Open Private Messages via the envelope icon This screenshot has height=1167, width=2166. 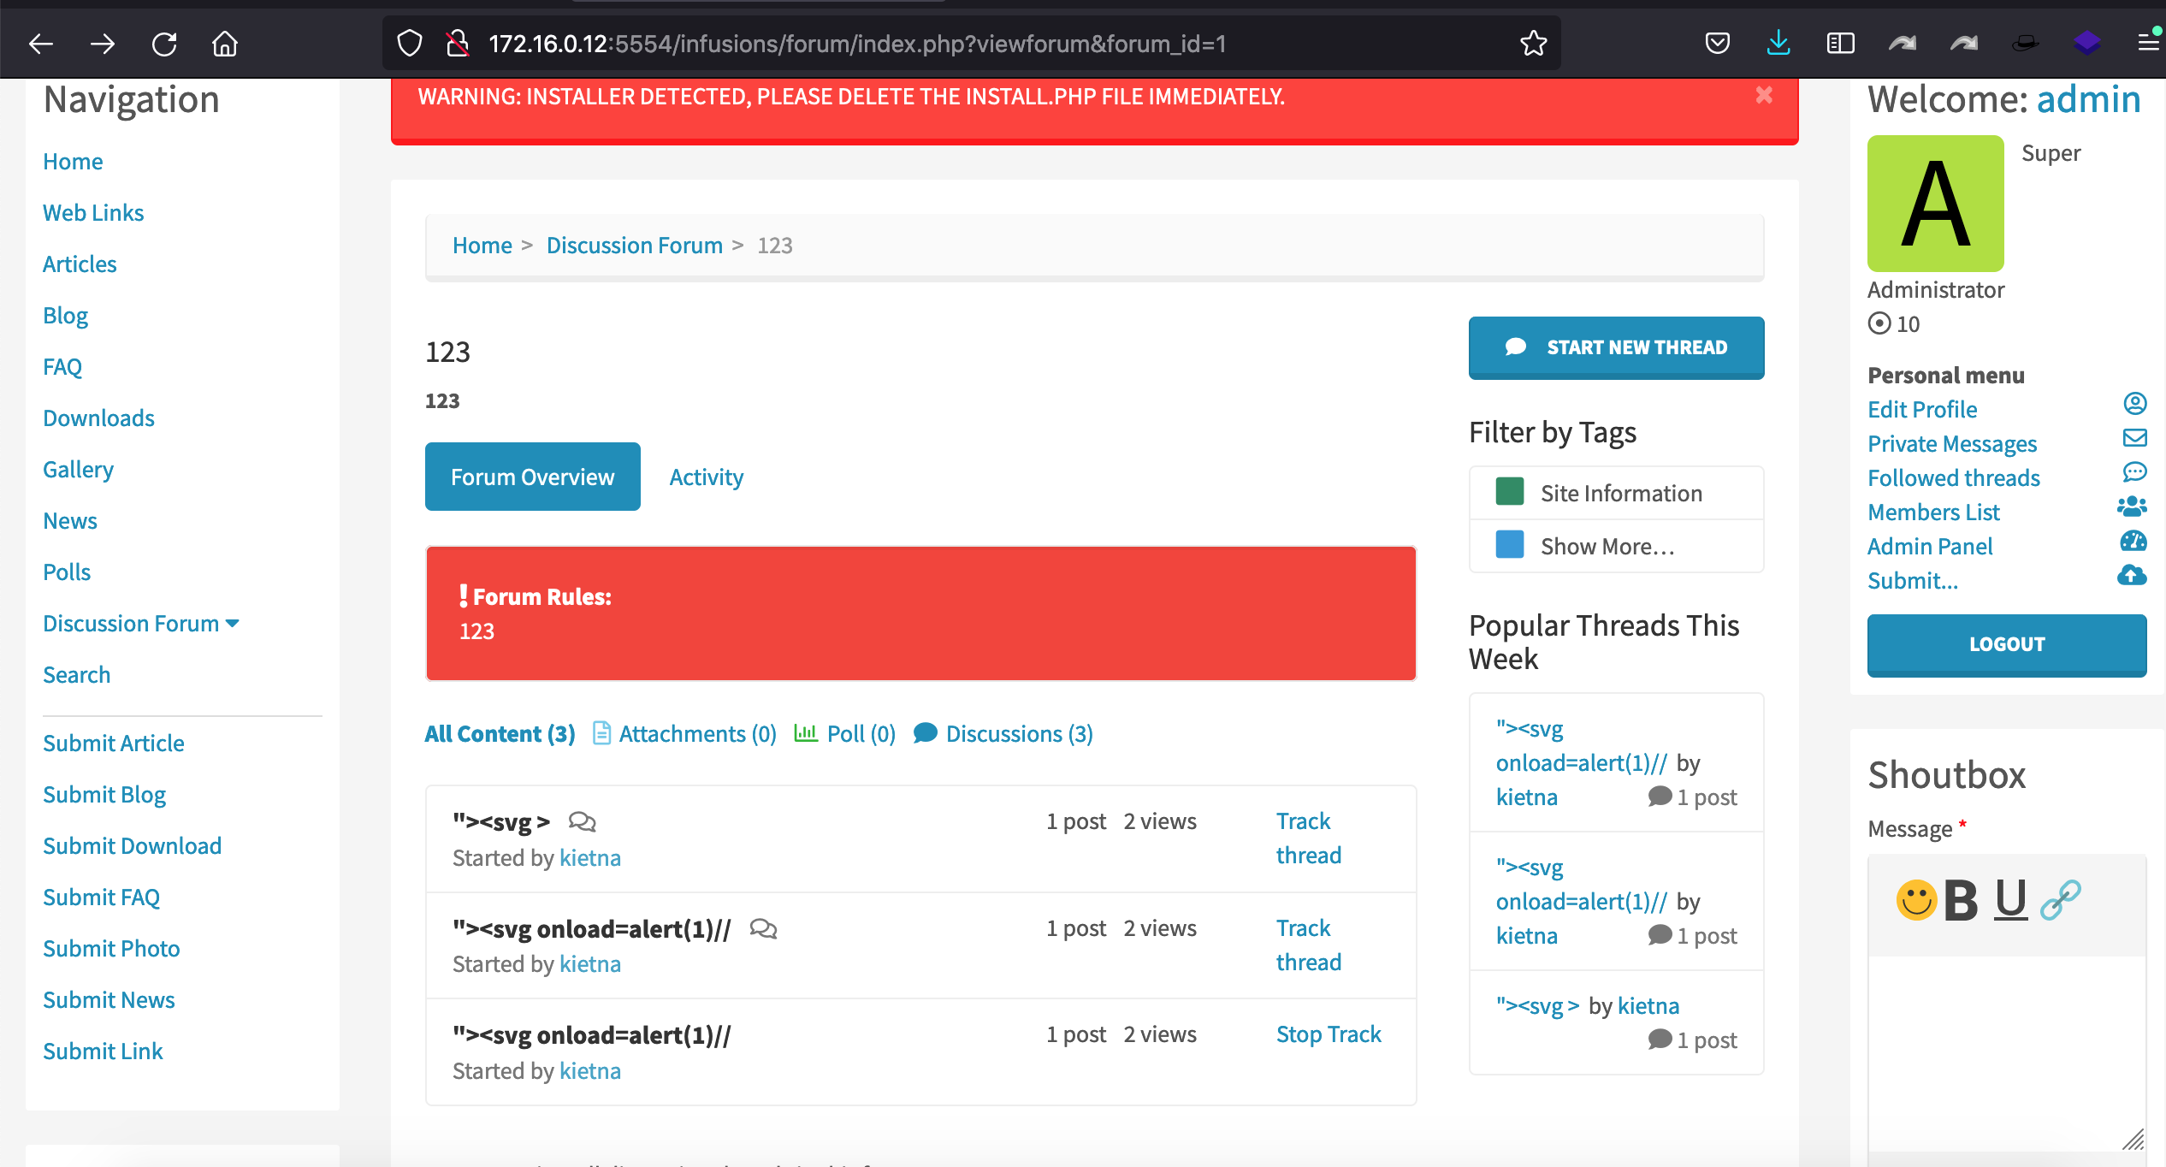point(2136,438)
